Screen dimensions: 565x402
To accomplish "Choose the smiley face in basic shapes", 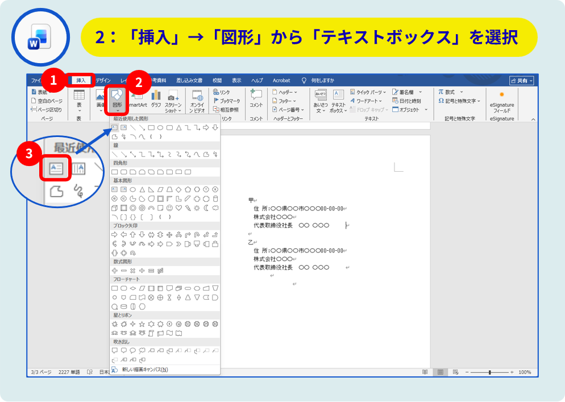I will tap(170, 208).
